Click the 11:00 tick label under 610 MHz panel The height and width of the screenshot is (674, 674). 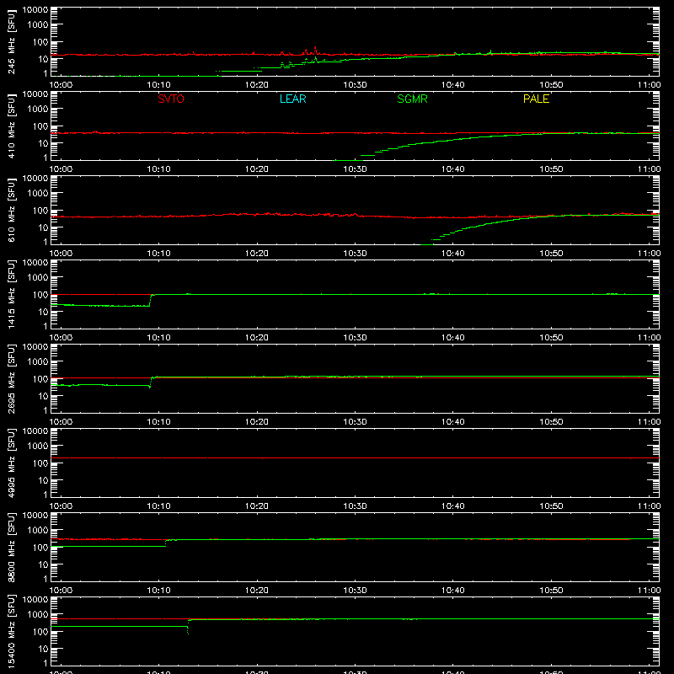tap(649, 254)
